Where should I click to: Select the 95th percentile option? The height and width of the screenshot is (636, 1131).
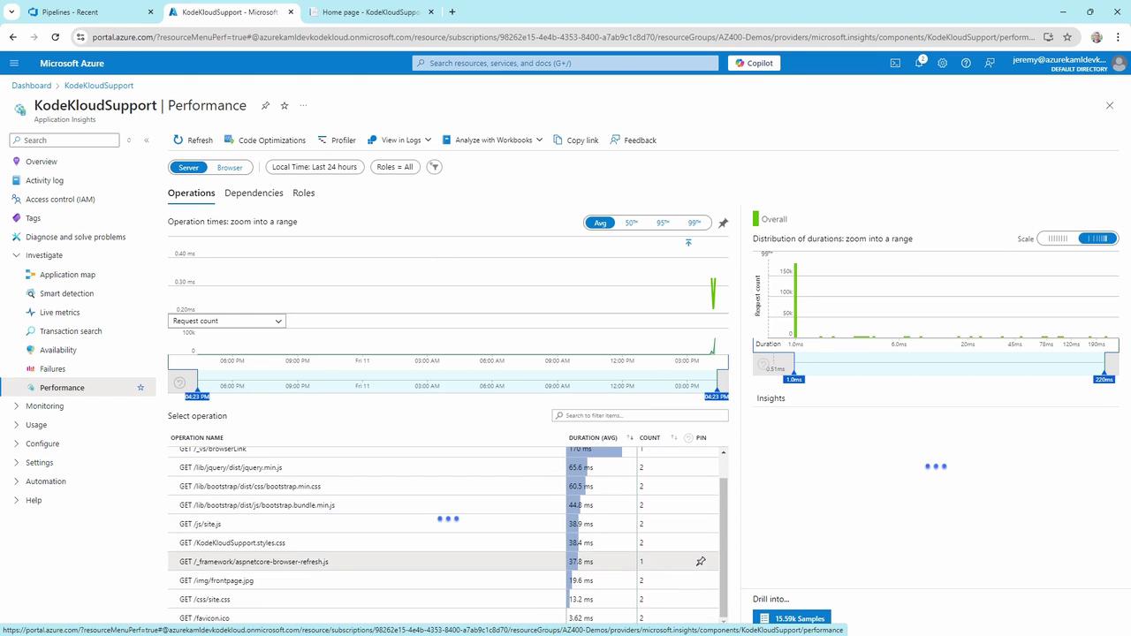663,223
